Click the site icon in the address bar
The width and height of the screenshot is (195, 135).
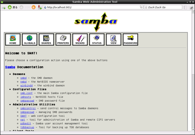click(45, 7)
